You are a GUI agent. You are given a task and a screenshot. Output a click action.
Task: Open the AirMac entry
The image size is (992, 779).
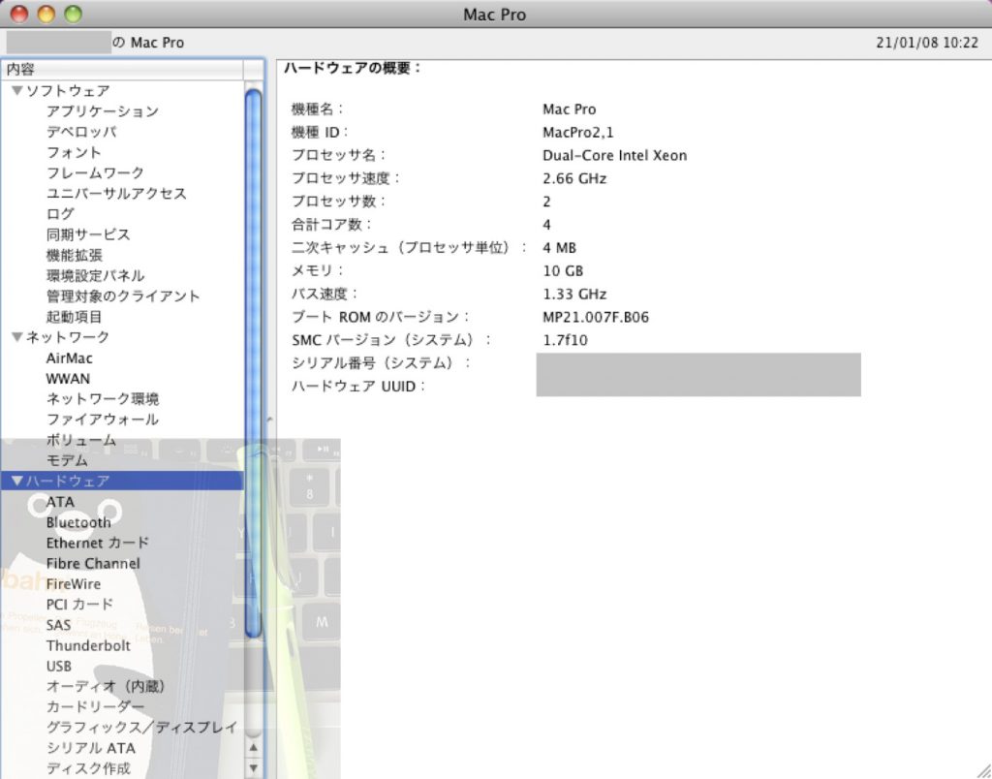point(69,358)
